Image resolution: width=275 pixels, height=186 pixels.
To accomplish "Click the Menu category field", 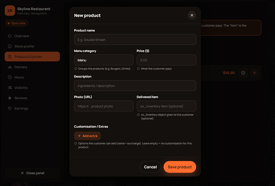I will point(104,60).
